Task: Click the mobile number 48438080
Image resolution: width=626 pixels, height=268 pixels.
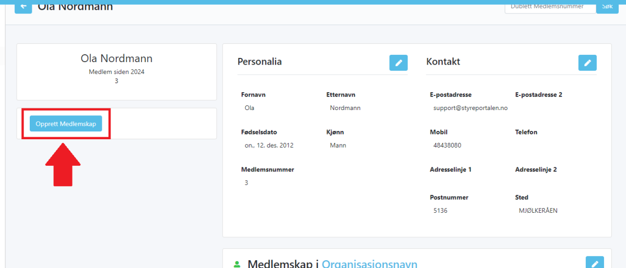Action: pos(447,145)
